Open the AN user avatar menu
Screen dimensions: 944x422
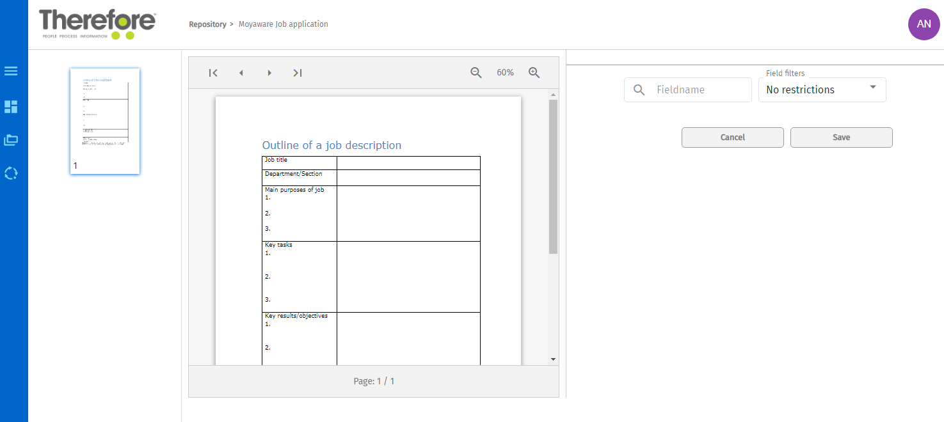[x=924, y=24]
